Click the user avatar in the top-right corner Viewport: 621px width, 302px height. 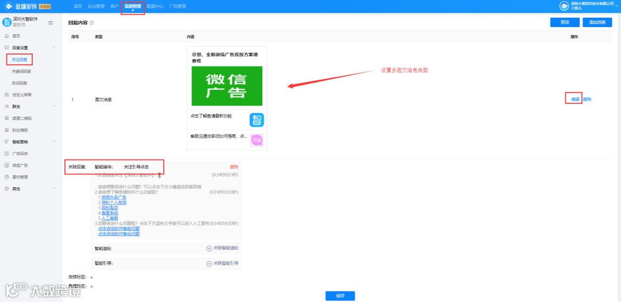tap(563, 6)
